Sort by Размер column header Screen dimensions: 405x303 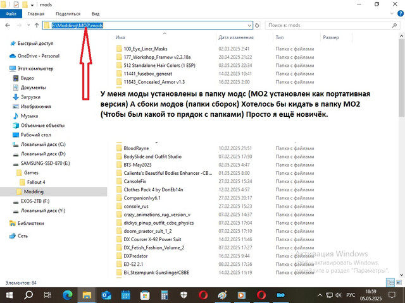(331, 37)
